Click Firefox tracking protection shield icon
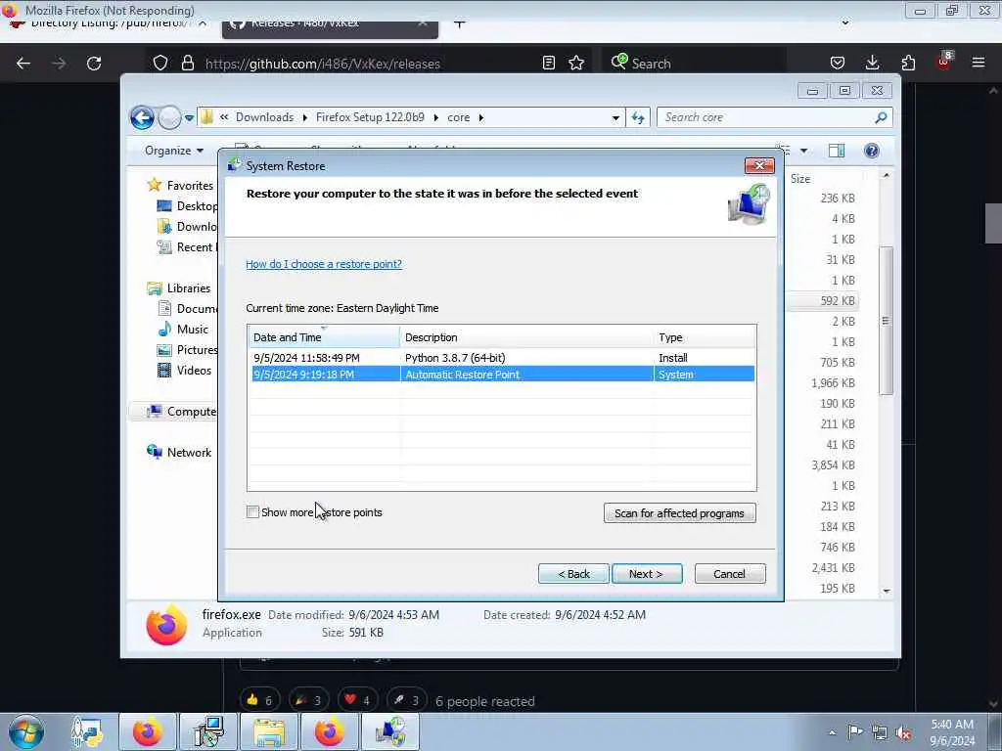This screenshot has height=751, width=1002. (159, 64)
